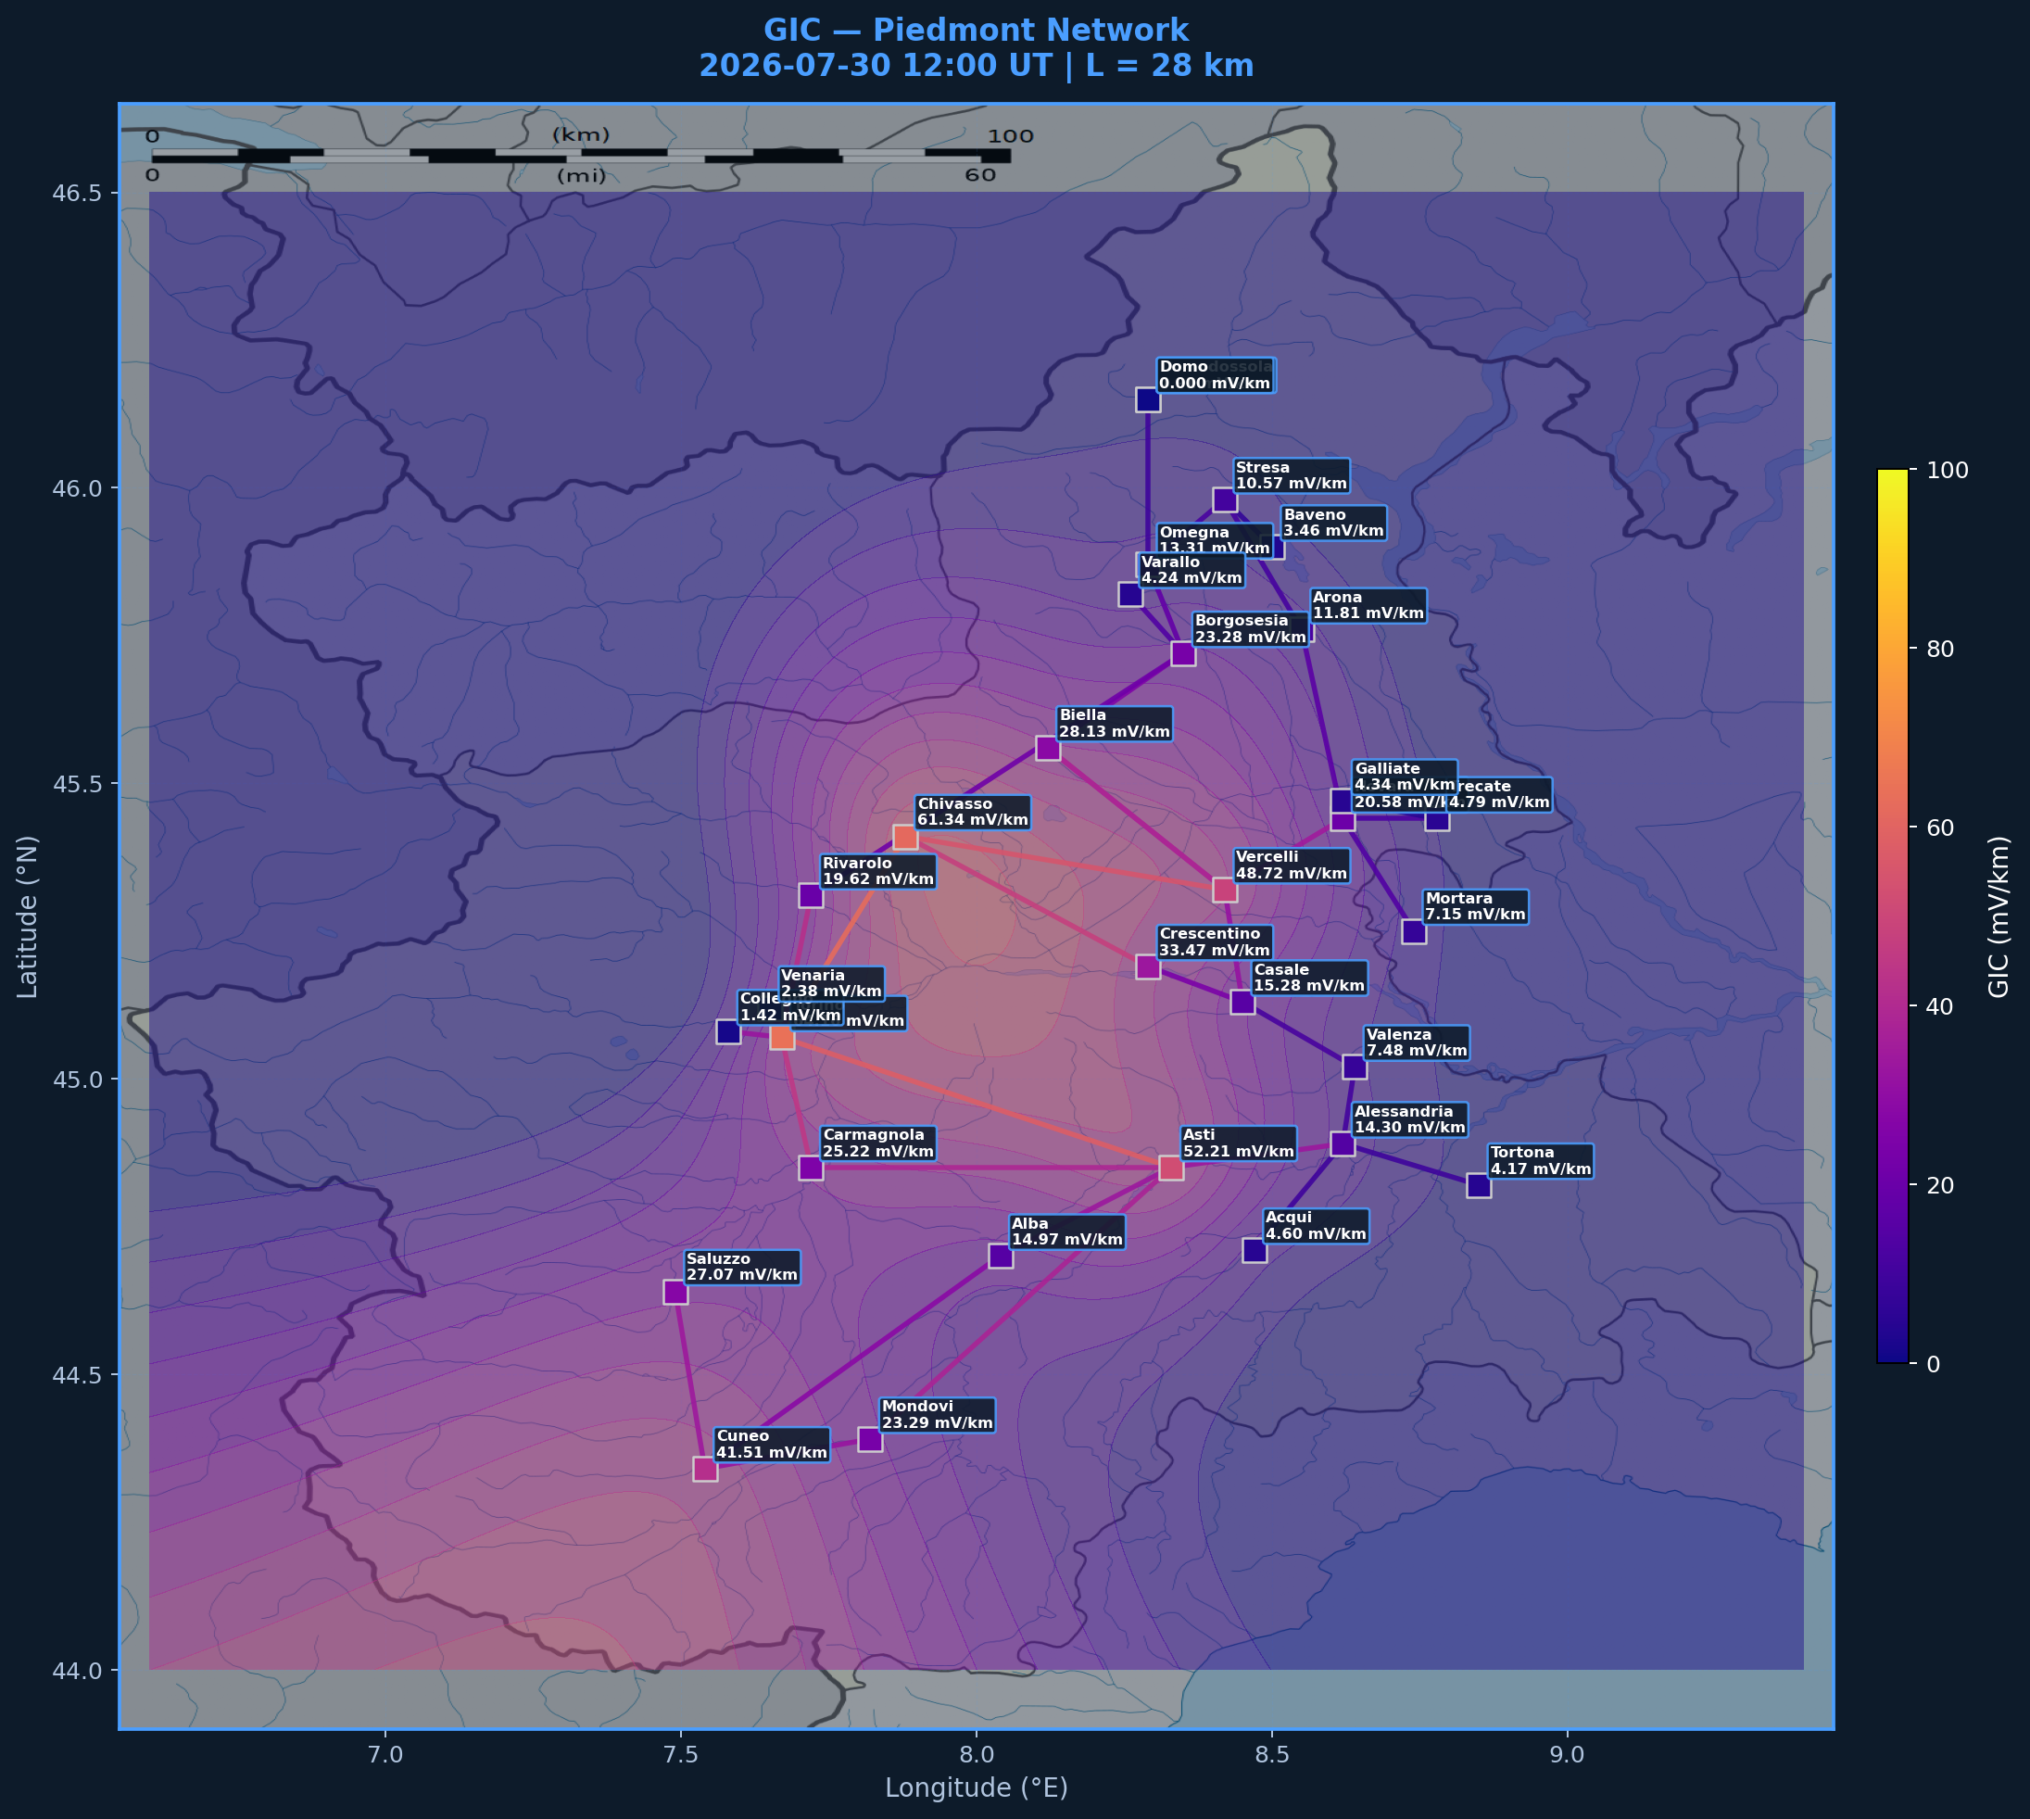Click the Valenza station square marker
2030x1819 pixels.
1355,1067
